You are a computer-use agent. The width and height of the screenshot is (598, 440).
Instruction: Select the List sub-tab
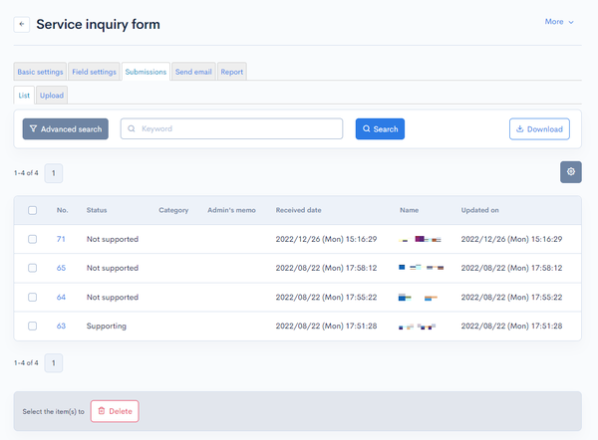(x=24, y=96)
